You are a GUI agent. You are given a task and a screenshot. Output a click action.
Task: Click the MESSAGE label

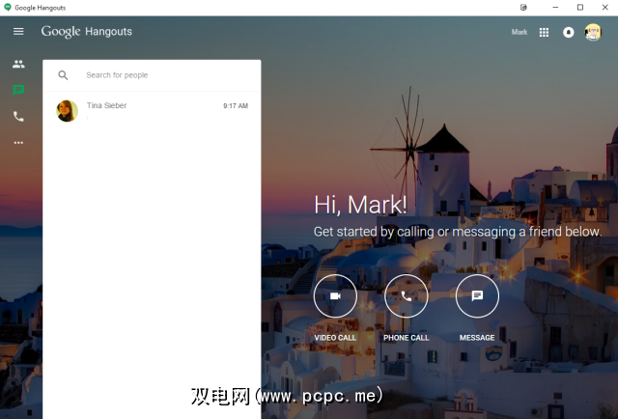(x=477, y=338)
